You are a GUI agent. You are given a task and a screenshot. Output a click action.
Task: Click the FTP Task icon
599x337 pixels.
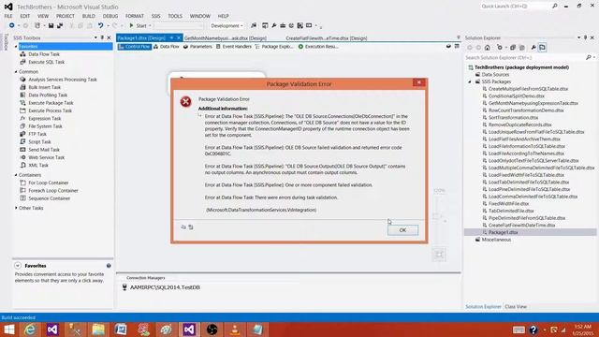(22, 134)
